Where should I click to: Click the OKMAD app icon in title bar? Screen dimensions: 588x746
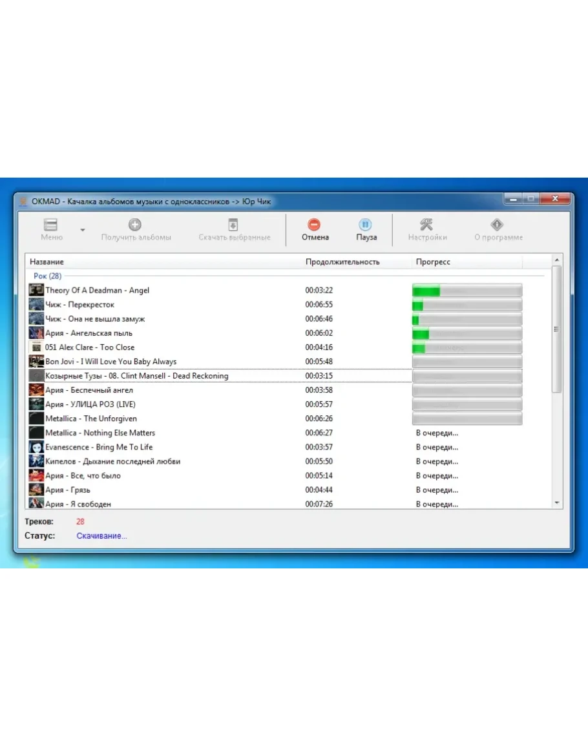(24, 202)
